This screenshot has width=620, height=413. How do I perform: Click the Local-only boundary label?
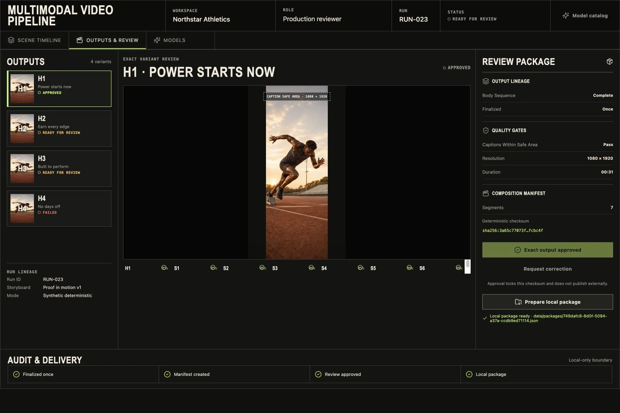pyautogui.click(x=590, y=360)
